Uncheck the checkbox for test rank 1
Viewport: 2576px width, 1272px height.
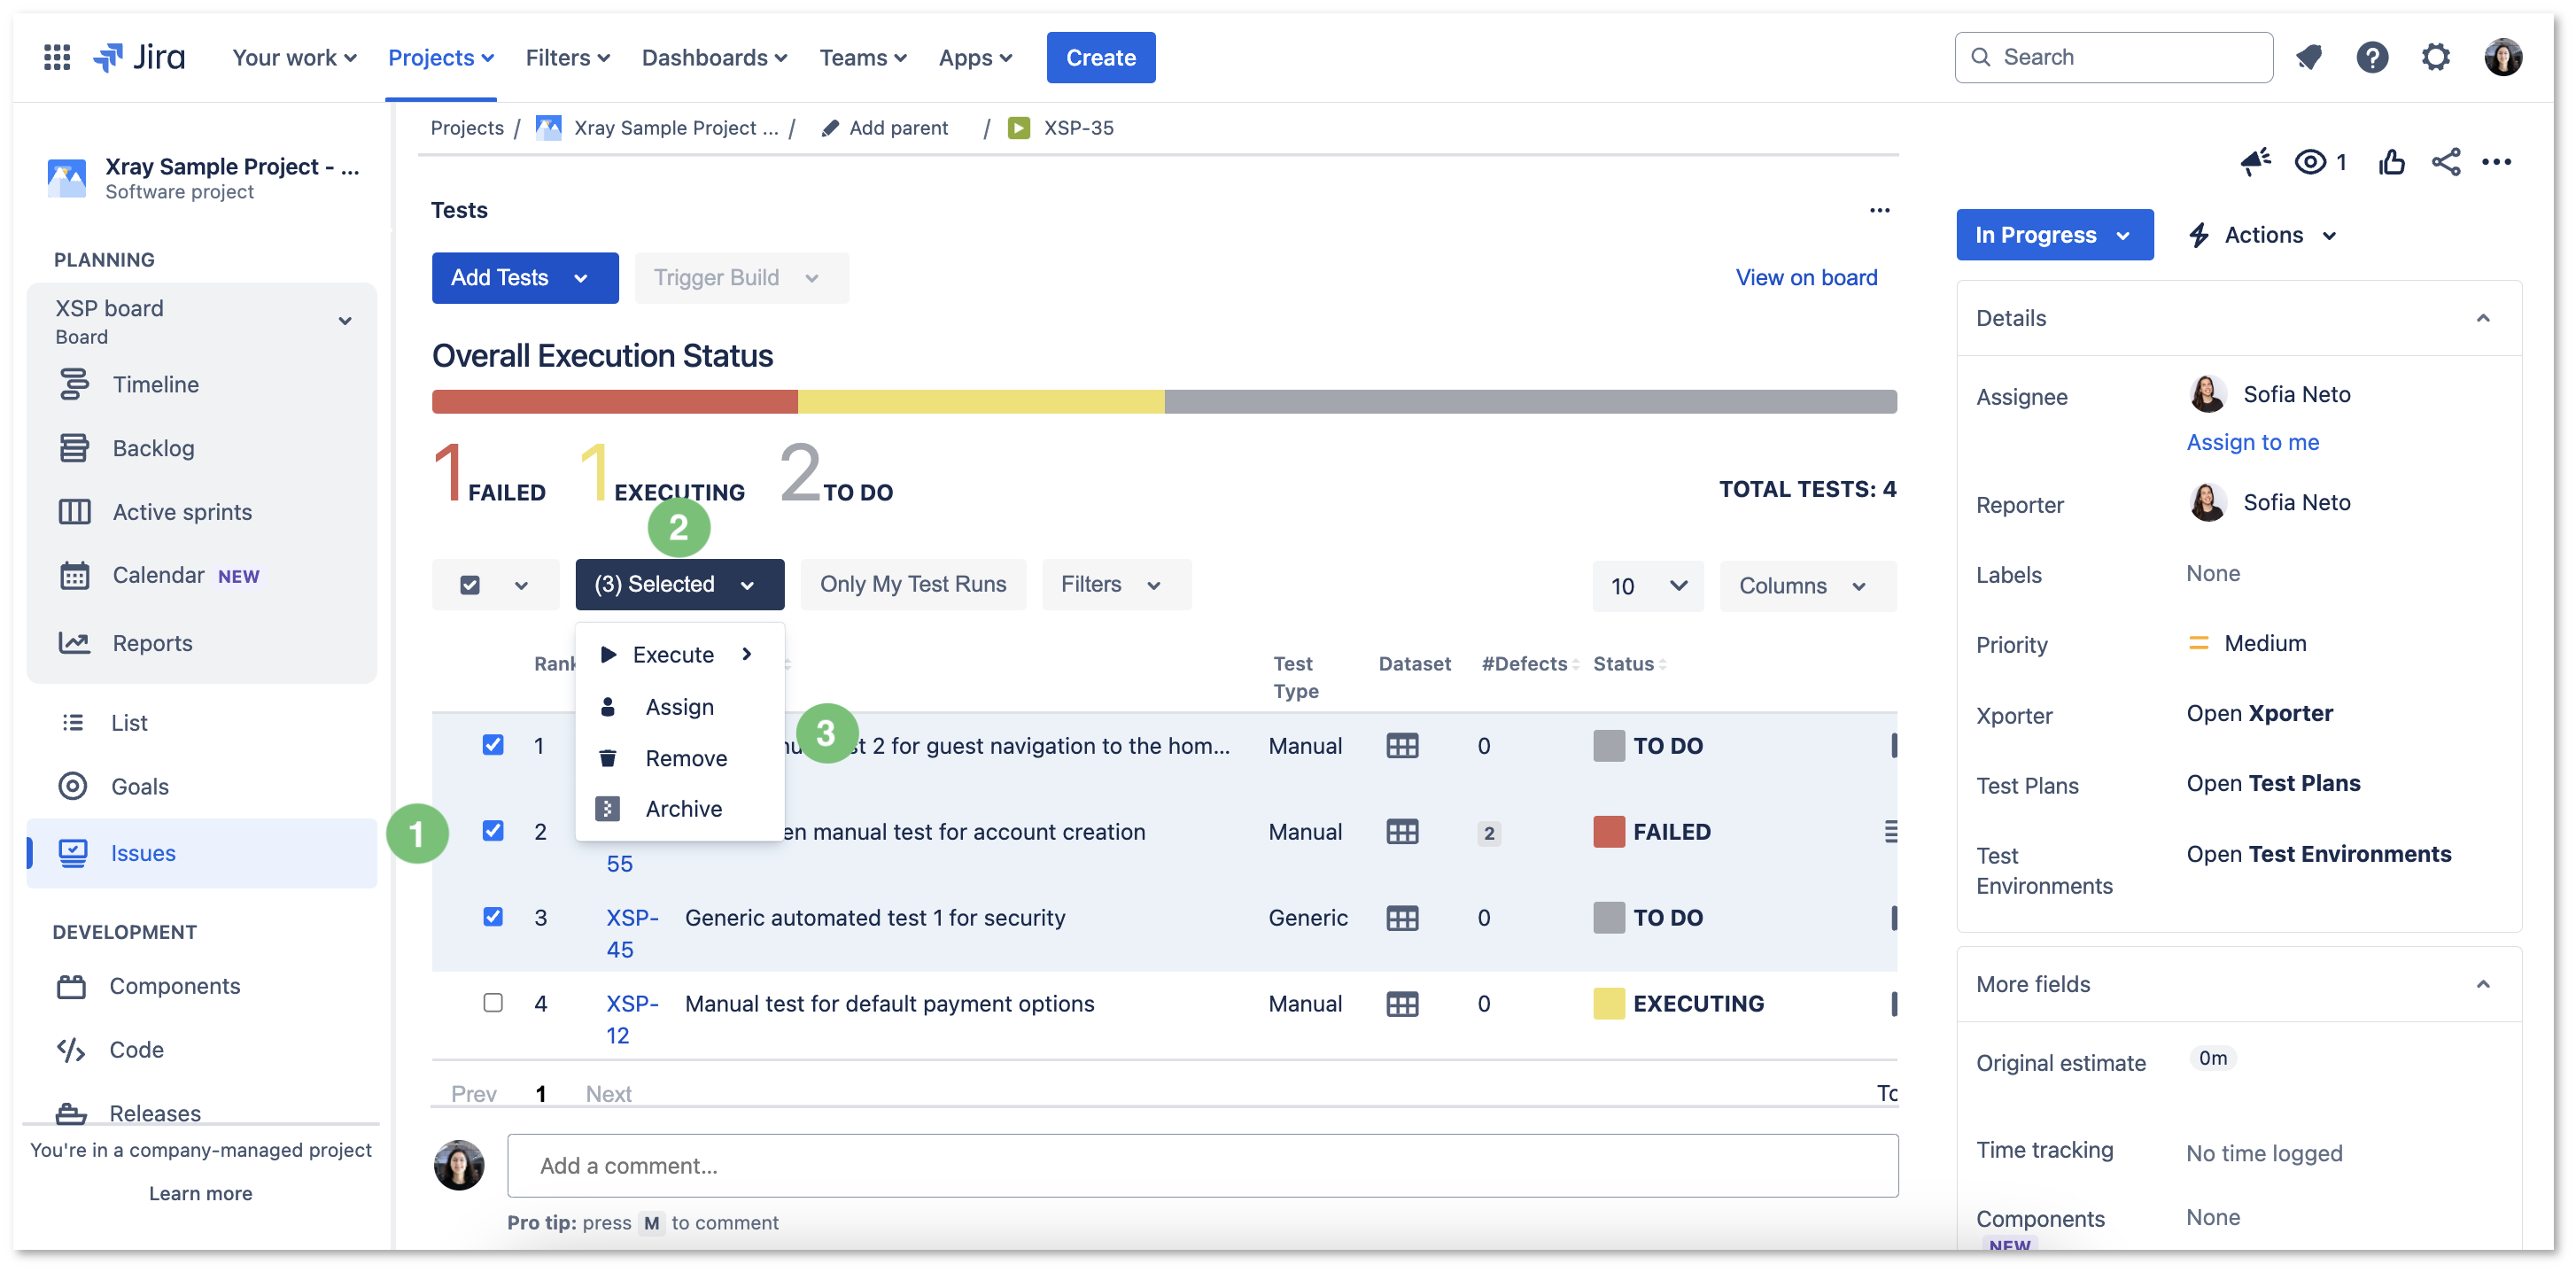click(x=493, y=745)
